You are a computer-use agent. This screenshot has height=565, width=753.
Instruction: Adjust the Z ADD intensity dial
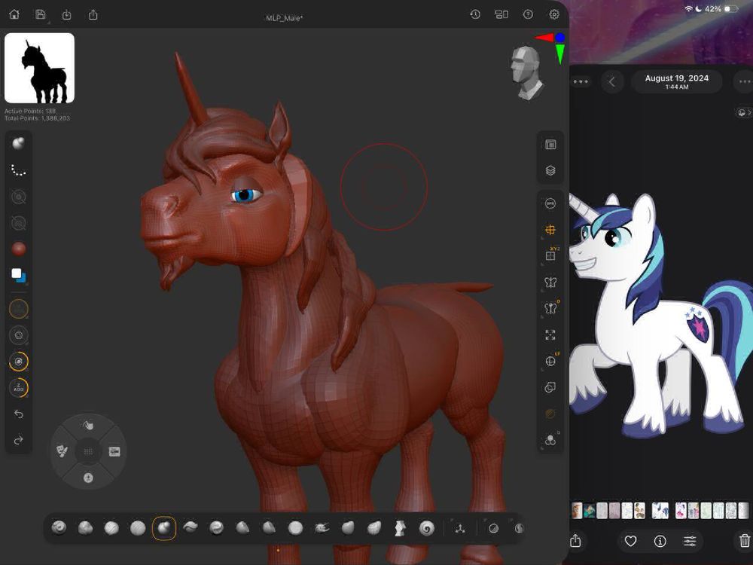[x=19, y=388]
